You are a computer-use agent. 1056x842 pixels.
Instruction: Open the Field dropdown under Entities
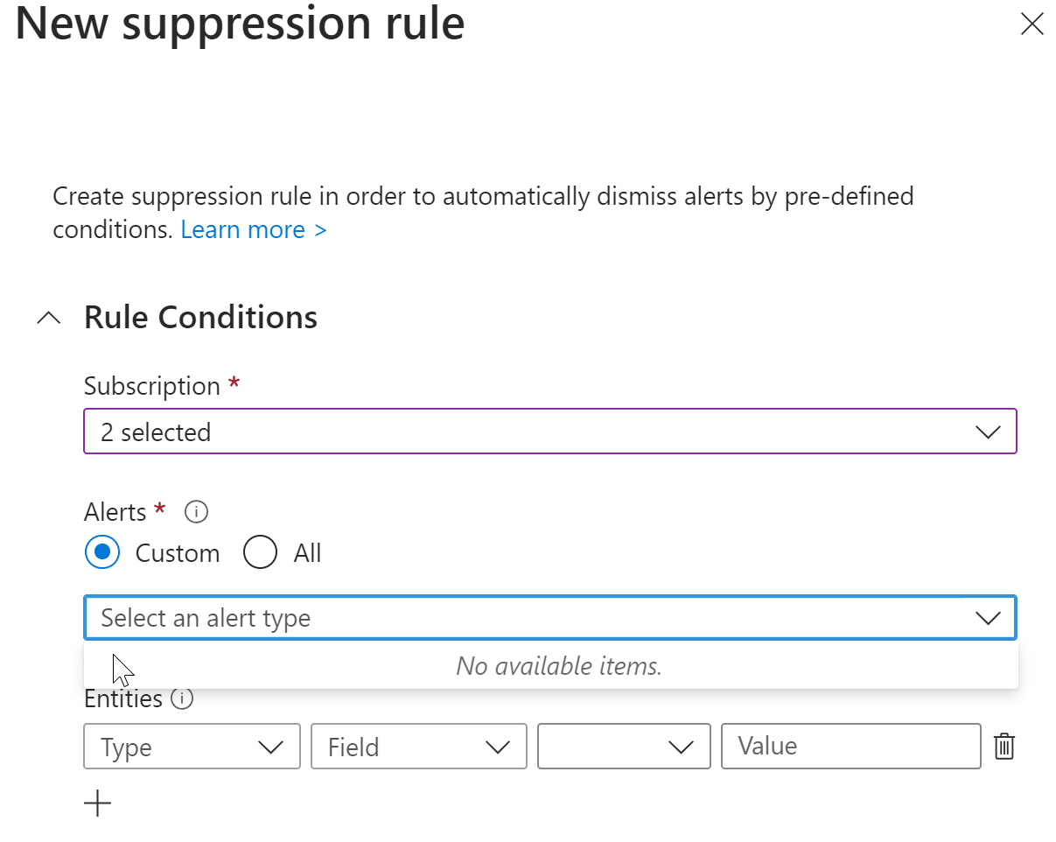[x=418, y=746]
